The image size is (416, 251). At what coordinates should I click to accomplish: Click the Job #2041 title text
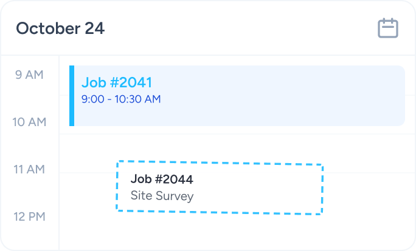(116, 83)
